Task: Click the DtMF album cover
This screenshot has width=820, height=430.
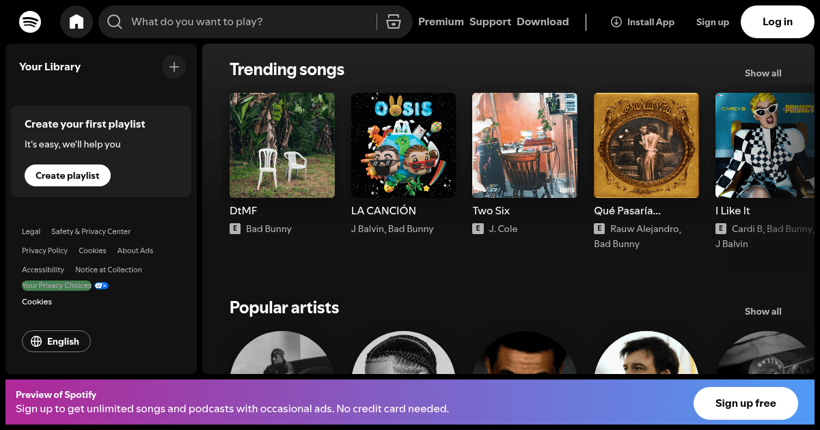Action: 282,145
